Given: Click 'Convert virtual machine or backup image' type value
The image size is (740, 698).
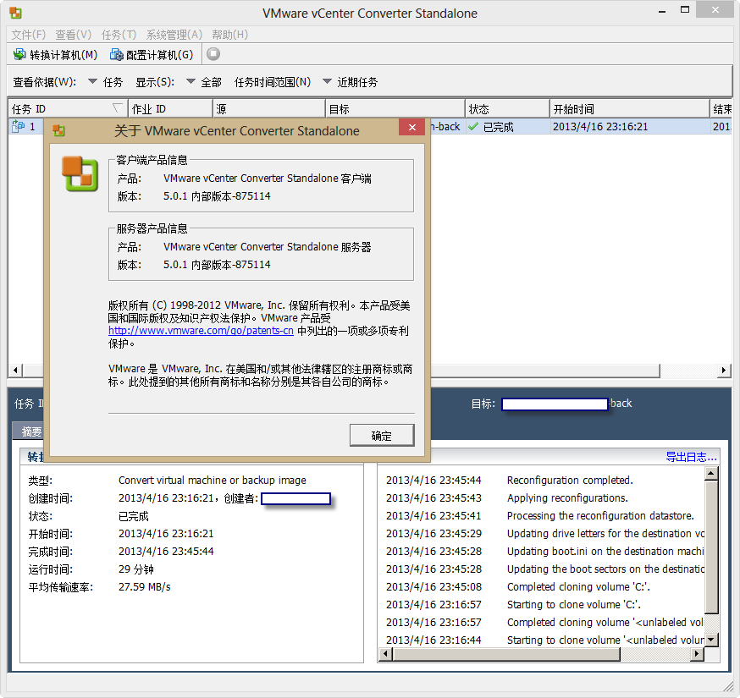Looking at the screenshot, I should click(x=212, y=480).
